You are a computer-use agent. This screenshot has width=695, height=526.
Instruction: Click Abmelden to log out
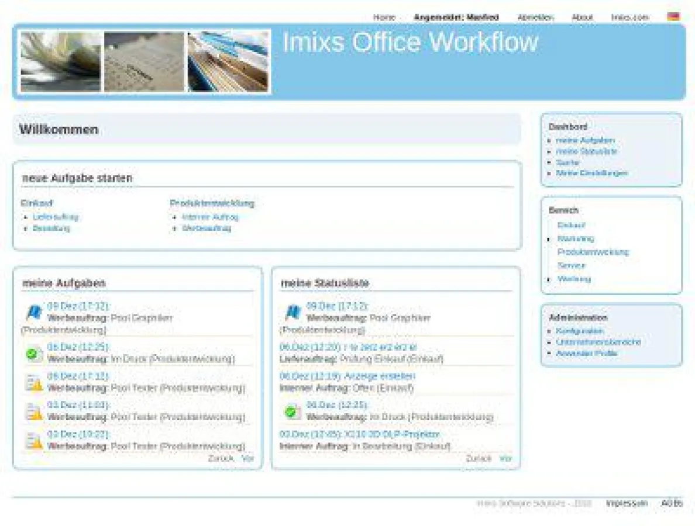click(x=534, y=17)
